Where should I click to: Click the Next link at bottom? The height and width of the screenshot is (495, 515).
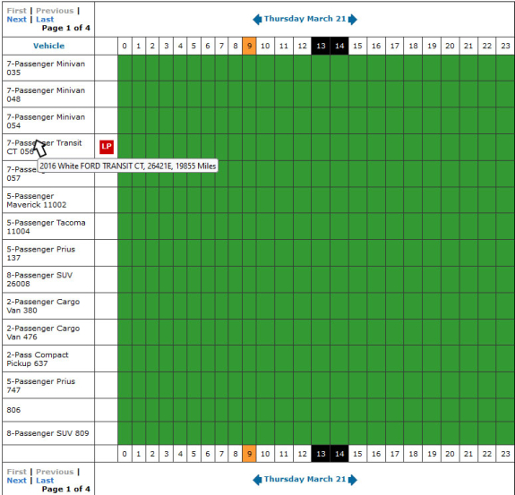pyautogui.click(x=16, y=481)
